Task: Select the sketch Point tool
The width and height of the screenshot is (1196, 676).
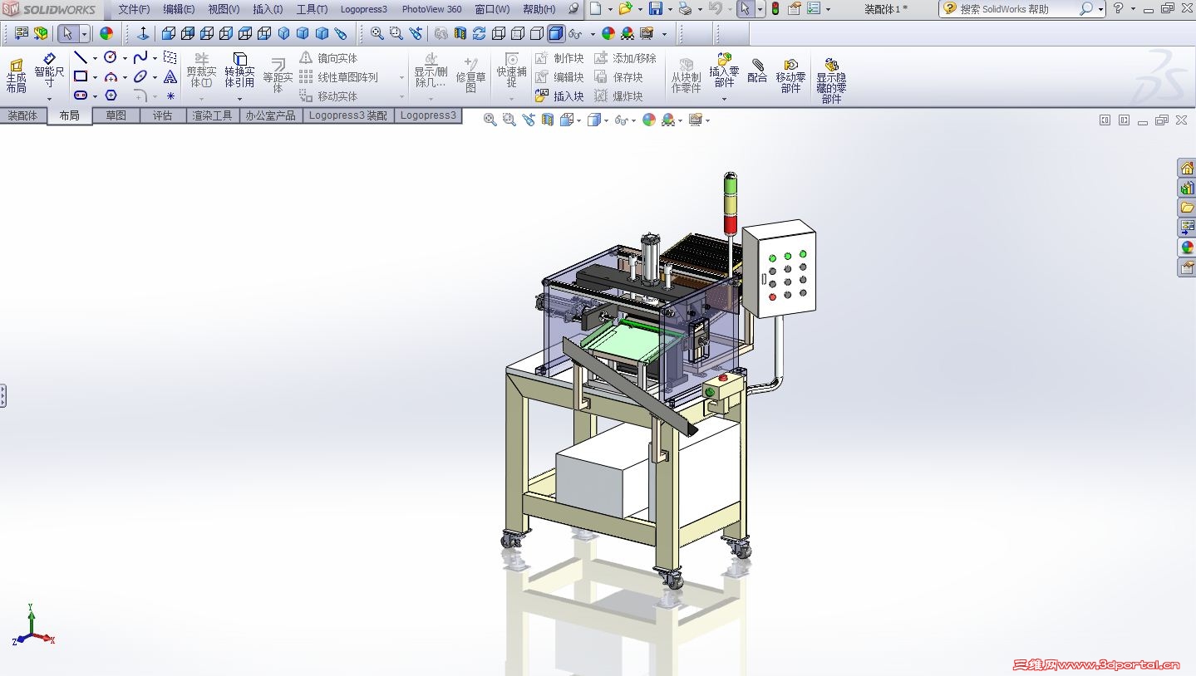Action: coord(170,96)
